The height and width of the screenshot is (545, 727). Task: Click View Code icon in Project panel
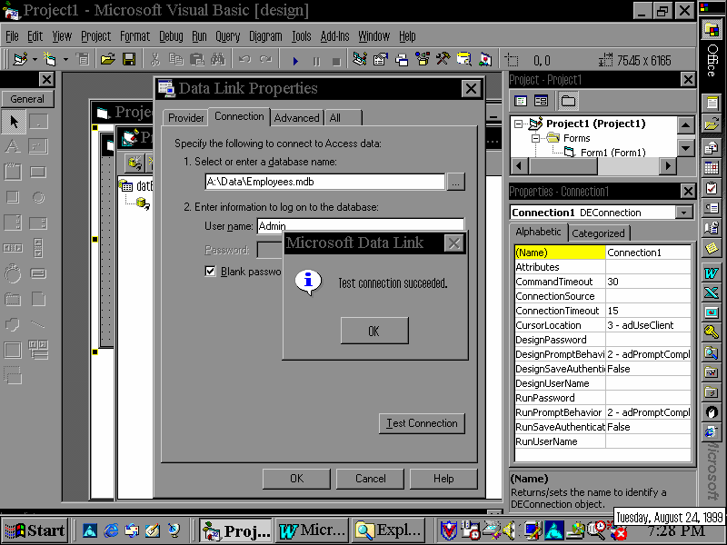point(521,101)
